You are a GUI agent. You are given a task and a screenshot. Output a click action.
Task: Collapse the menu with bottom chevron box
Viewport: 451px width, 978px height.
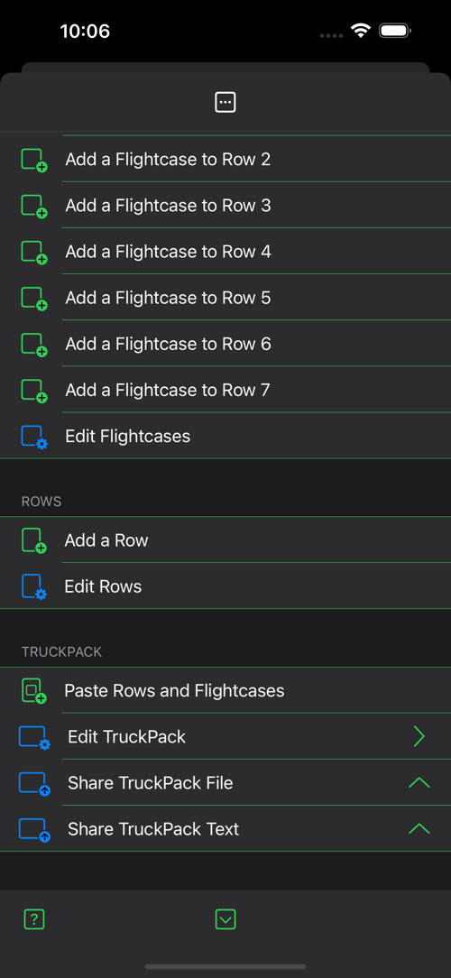[225, 918]
